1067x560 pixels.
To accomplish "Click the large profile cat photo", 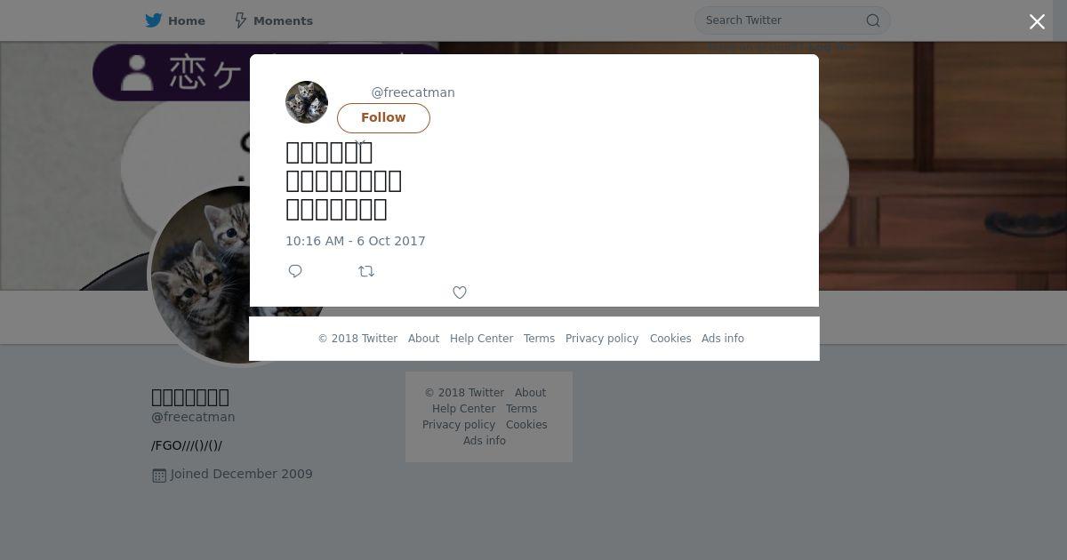I will [x=200, y=276].
